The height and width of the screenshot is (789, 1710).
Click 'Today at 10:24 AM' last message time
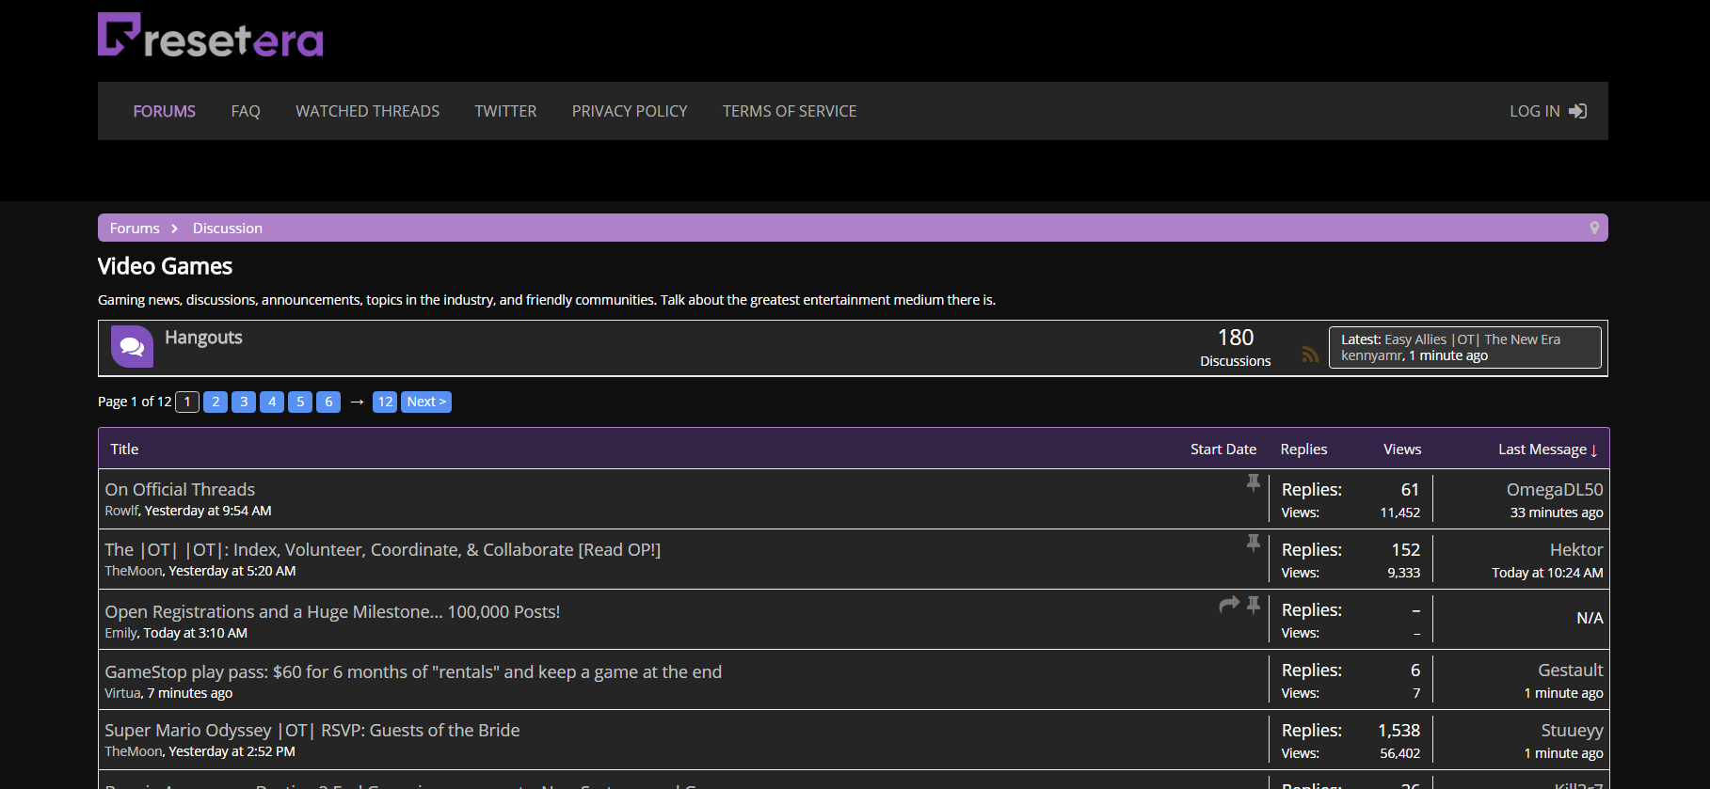pos(1547,573)
